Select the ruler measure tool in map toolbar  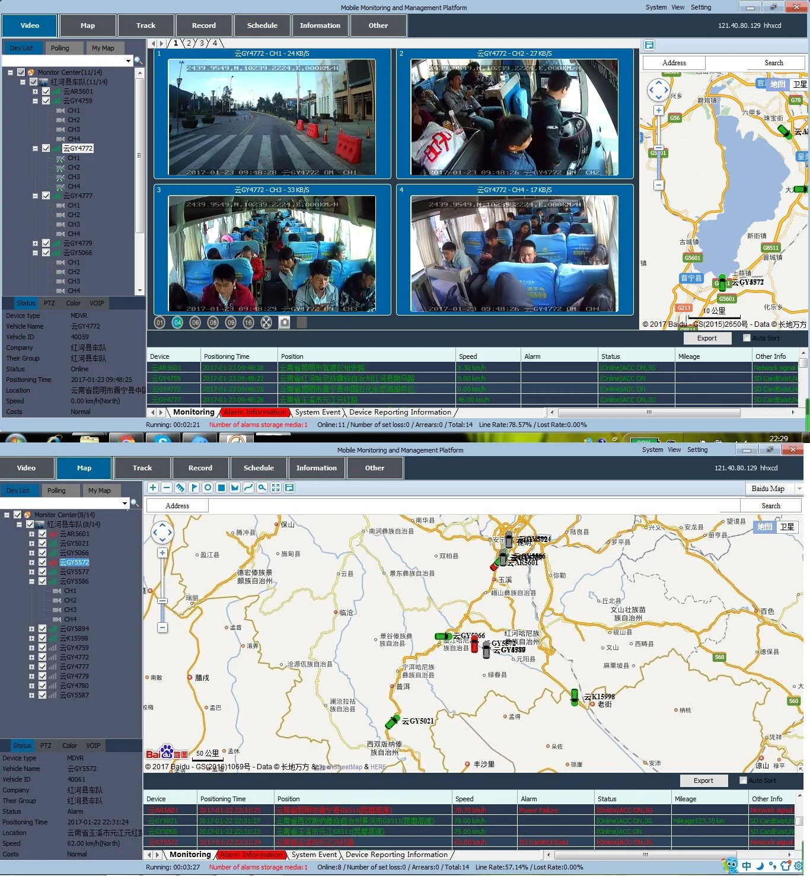coord(180,488)
